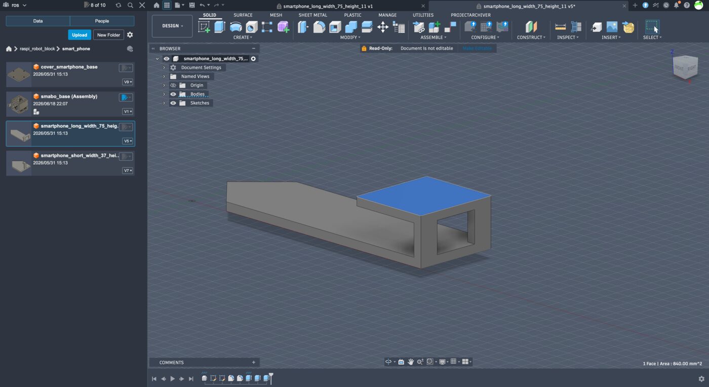Expand the Document Settings node

(164, 67)
